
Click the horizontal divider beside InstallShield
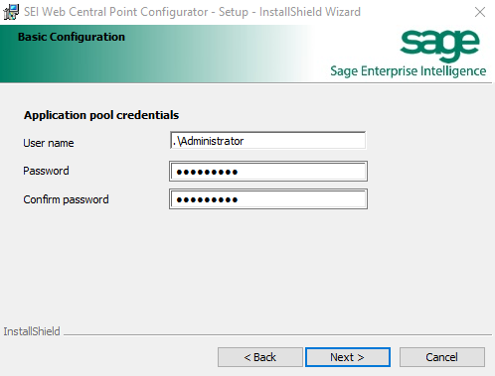click(277, 334)
